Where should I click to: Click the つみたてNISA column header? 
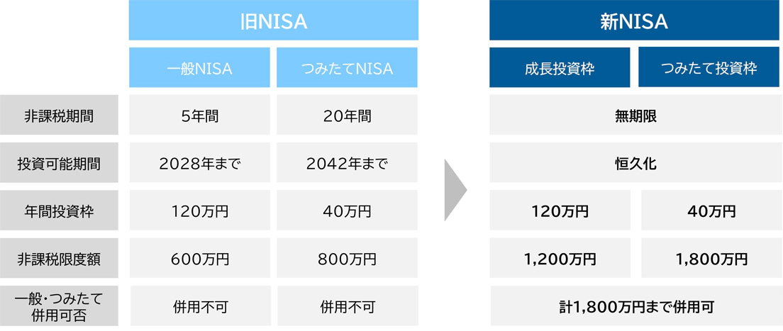pos(347,69)
